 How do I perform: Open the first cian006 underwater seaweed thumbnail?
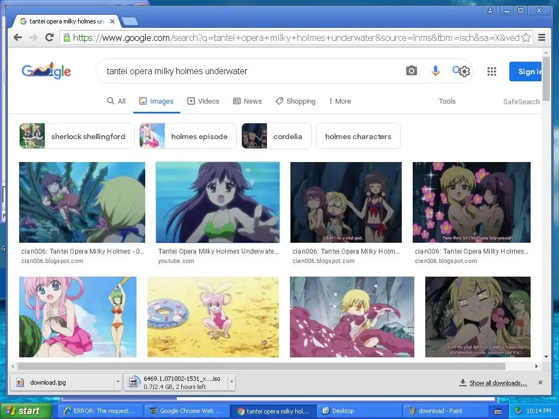pyautogui.click(x=82, y=202)
